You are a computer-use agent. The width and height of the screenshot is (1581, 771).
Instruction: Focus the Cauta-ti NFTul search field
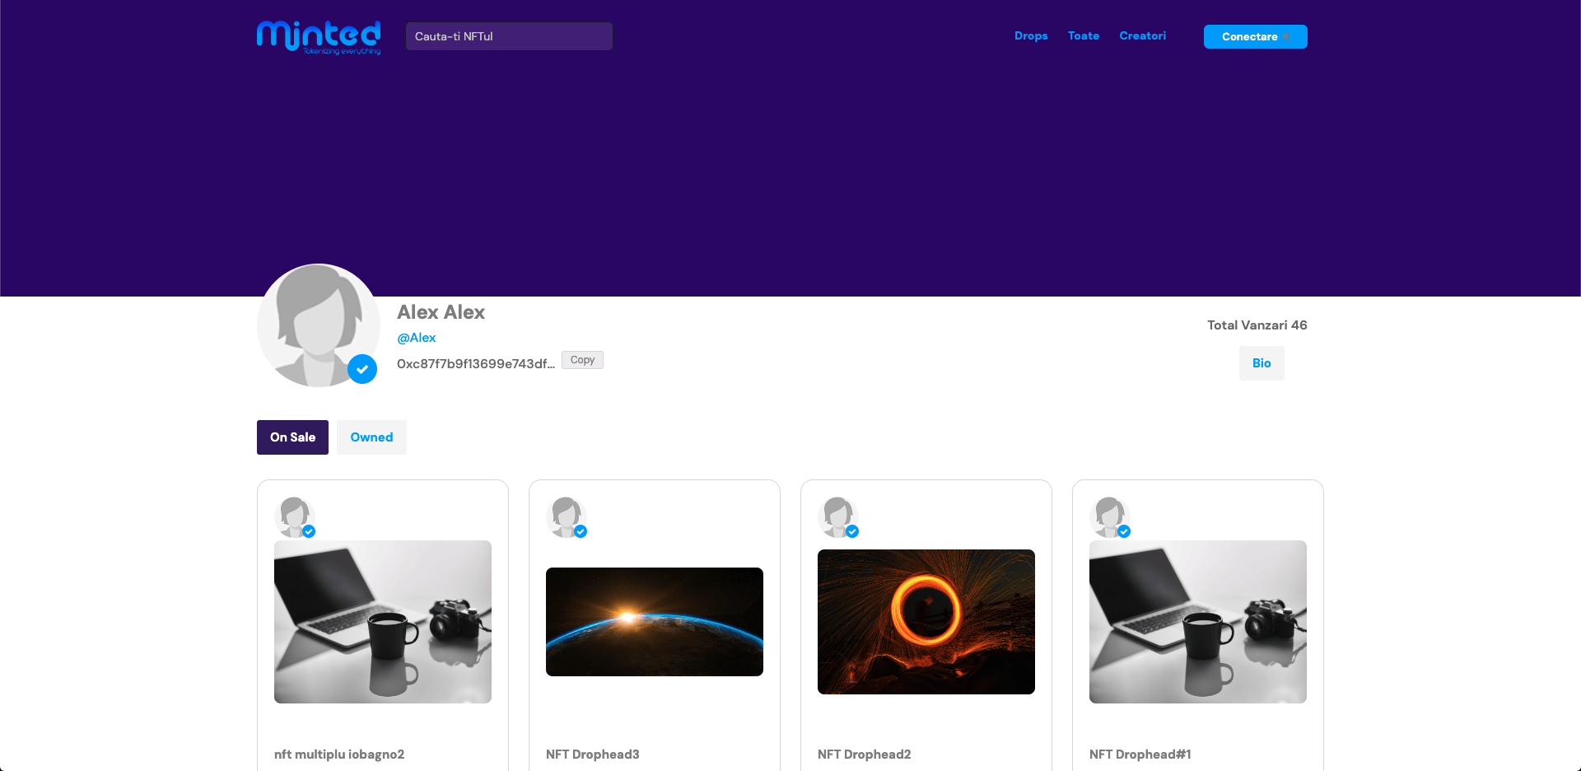(509, 36)
